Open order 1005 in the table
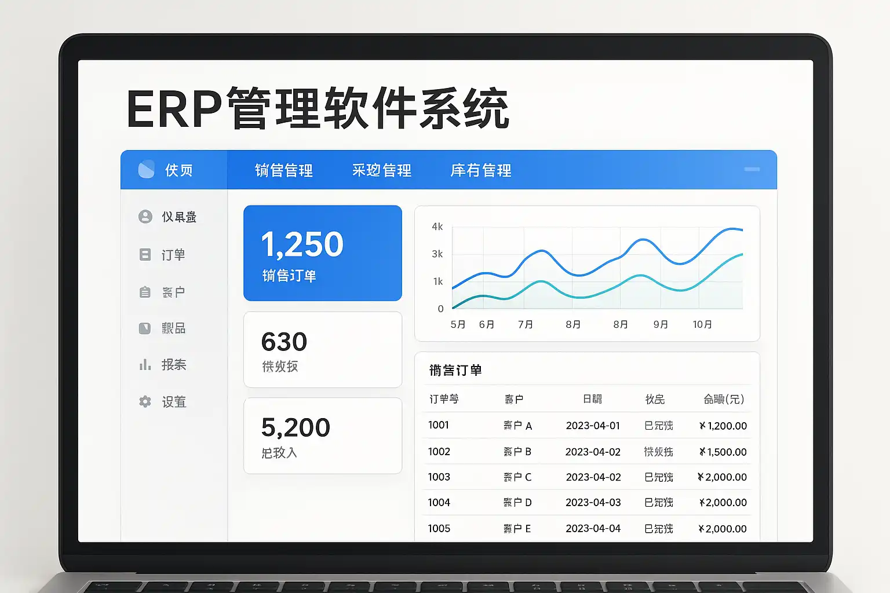This screenshot has width=890, height=593. click(439, 529)
